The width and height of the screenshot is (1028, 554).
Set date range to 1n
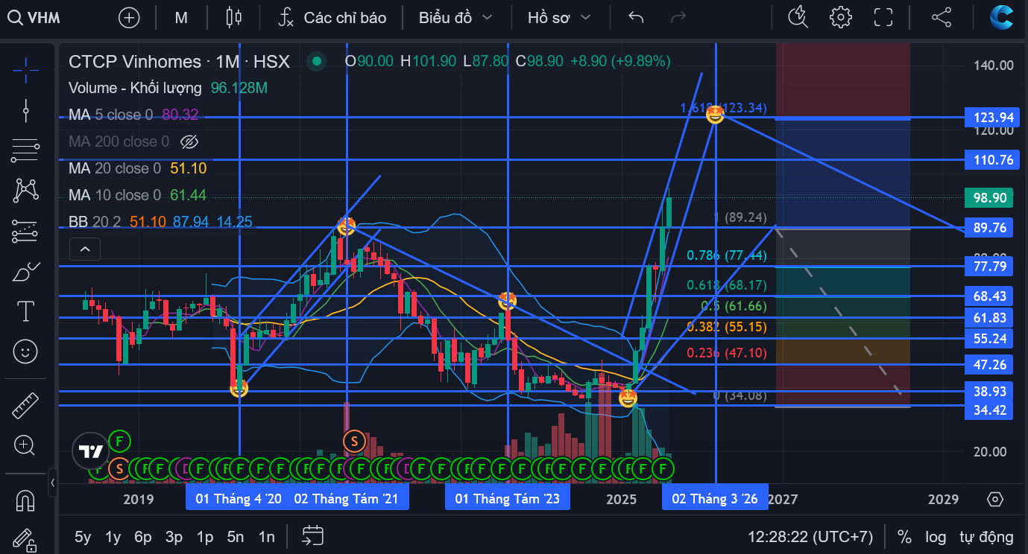tap(266, 537)
